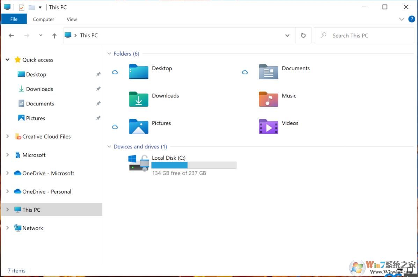Select Creative Cloud Files in sidebar
Viewport: 418px width, 277px height.
pyautogui.click(x=46, y=137)
